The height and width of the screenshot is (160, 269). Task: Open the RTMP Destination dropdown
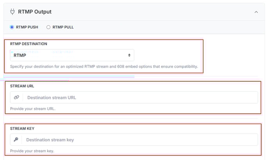coord(72,55)
